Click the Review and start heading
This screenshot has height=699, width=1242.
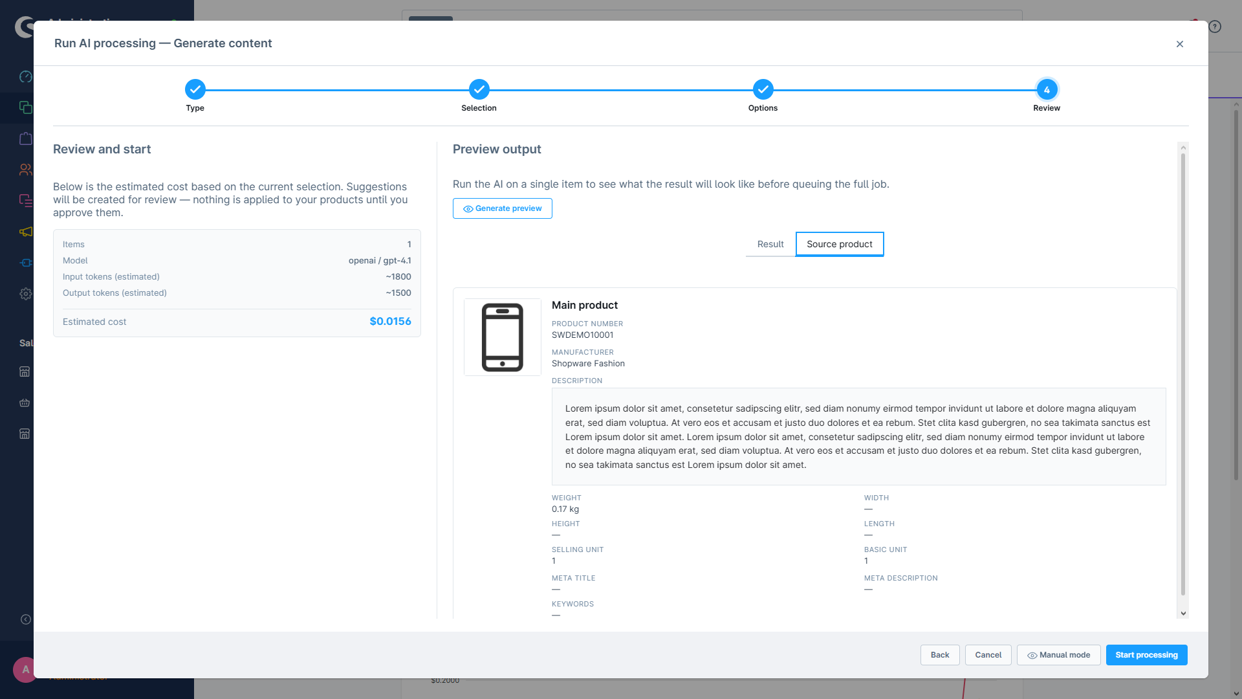tap(102, 150)
